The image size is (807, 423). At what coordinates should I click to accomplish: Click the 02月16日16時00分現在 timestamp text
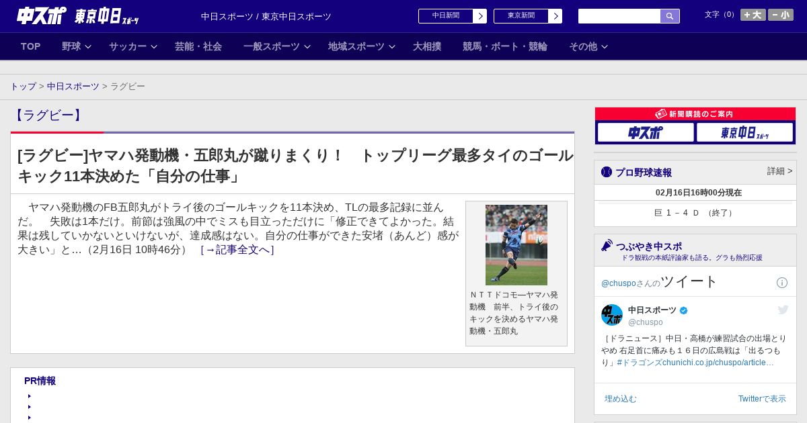point(699,193)
